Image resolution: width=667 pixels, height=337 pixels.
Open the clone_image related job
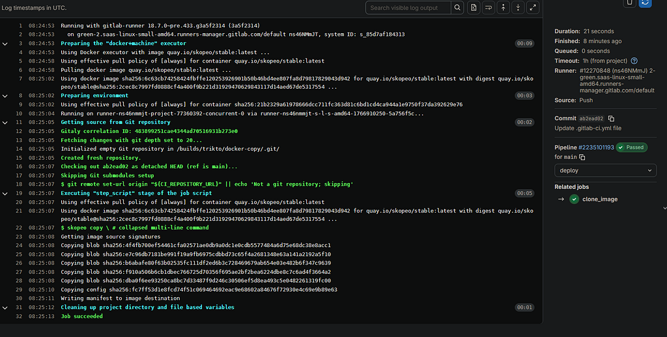600,199
